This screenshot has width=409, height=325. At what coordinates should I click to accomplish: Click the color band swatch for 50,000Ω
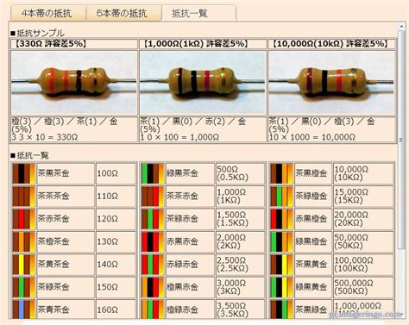pos(281,241)
